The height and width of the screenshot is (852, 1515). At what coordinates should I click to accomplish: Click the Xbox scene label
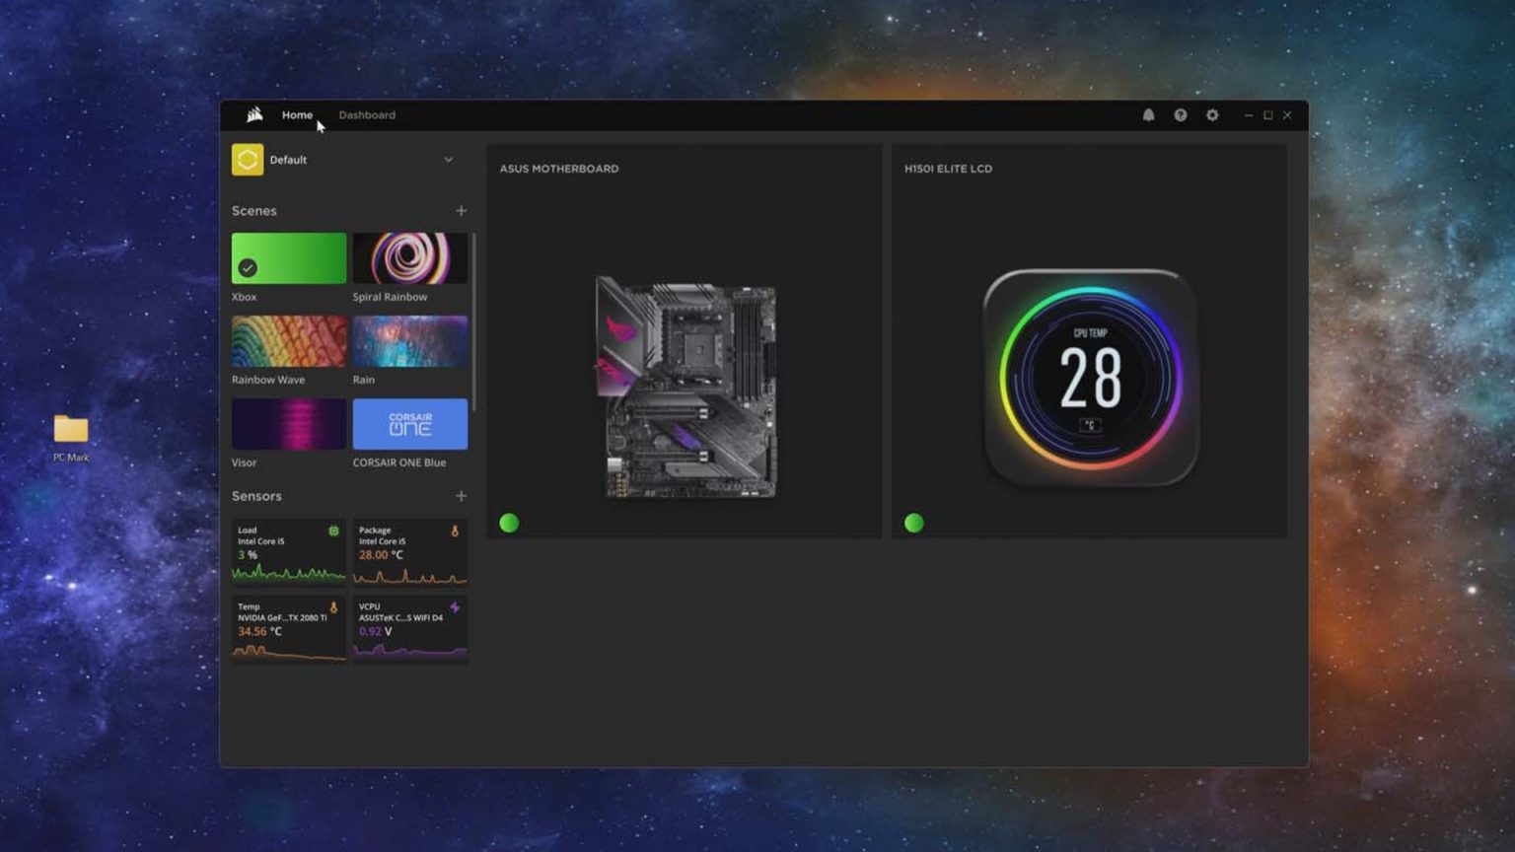pyautogui.click(x=244, y=297)
